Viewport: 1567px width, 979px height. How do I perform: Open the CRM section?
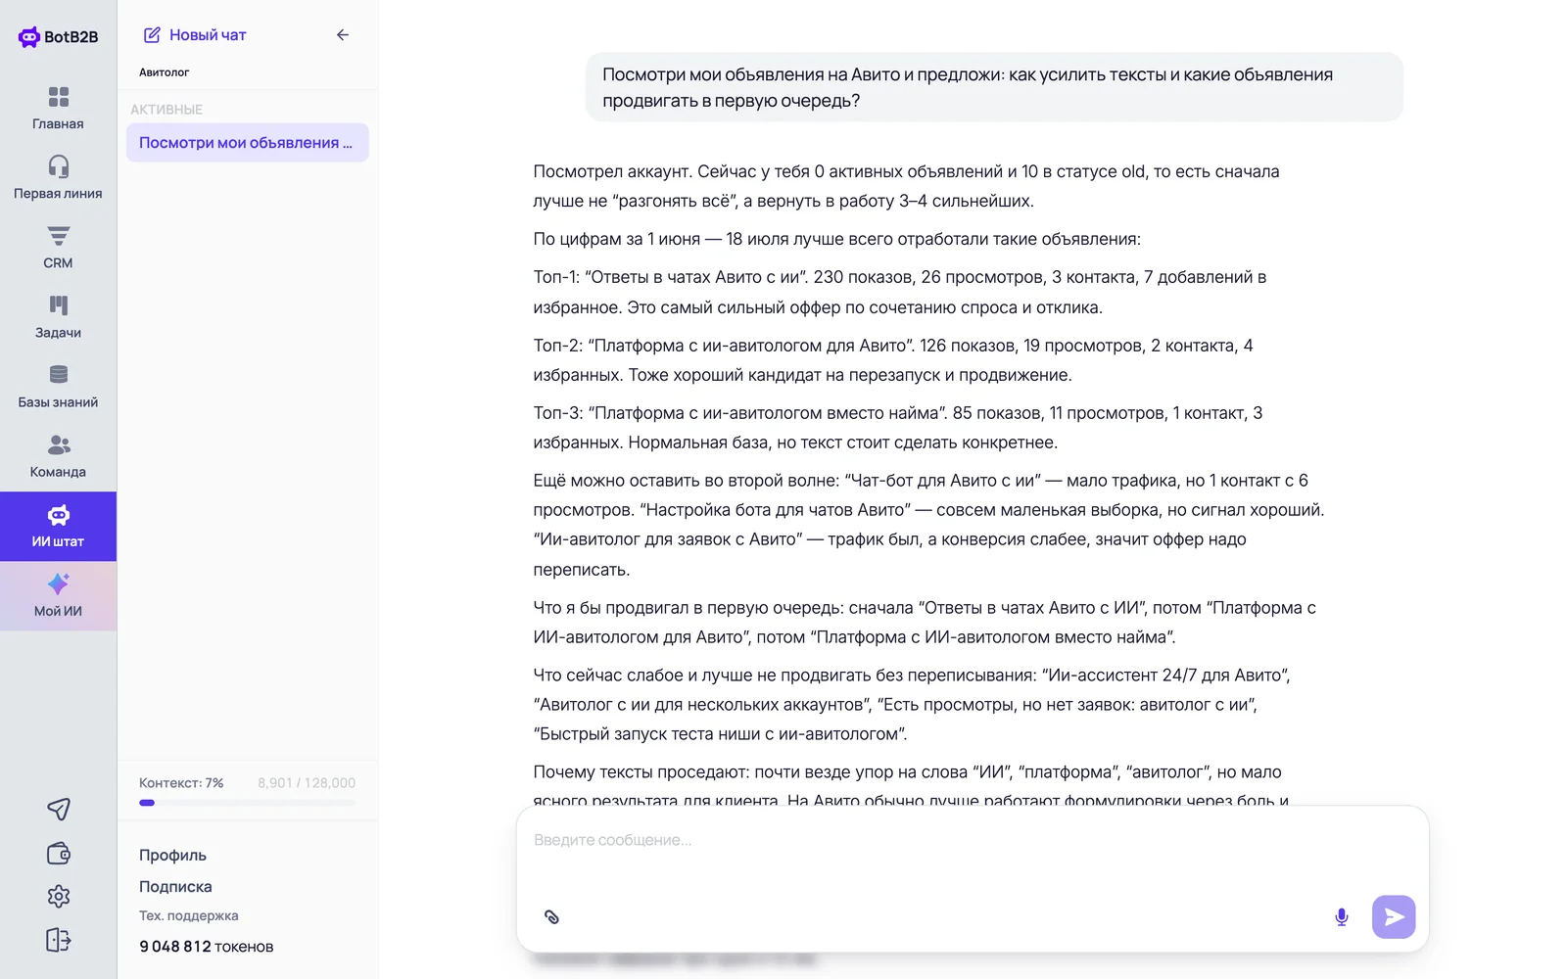tap(58, 248)
